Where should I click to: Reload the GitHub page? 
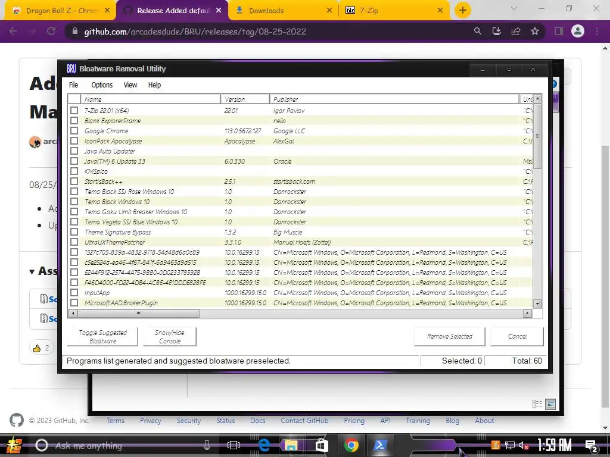pyautogui.click(x=51, y=31)
